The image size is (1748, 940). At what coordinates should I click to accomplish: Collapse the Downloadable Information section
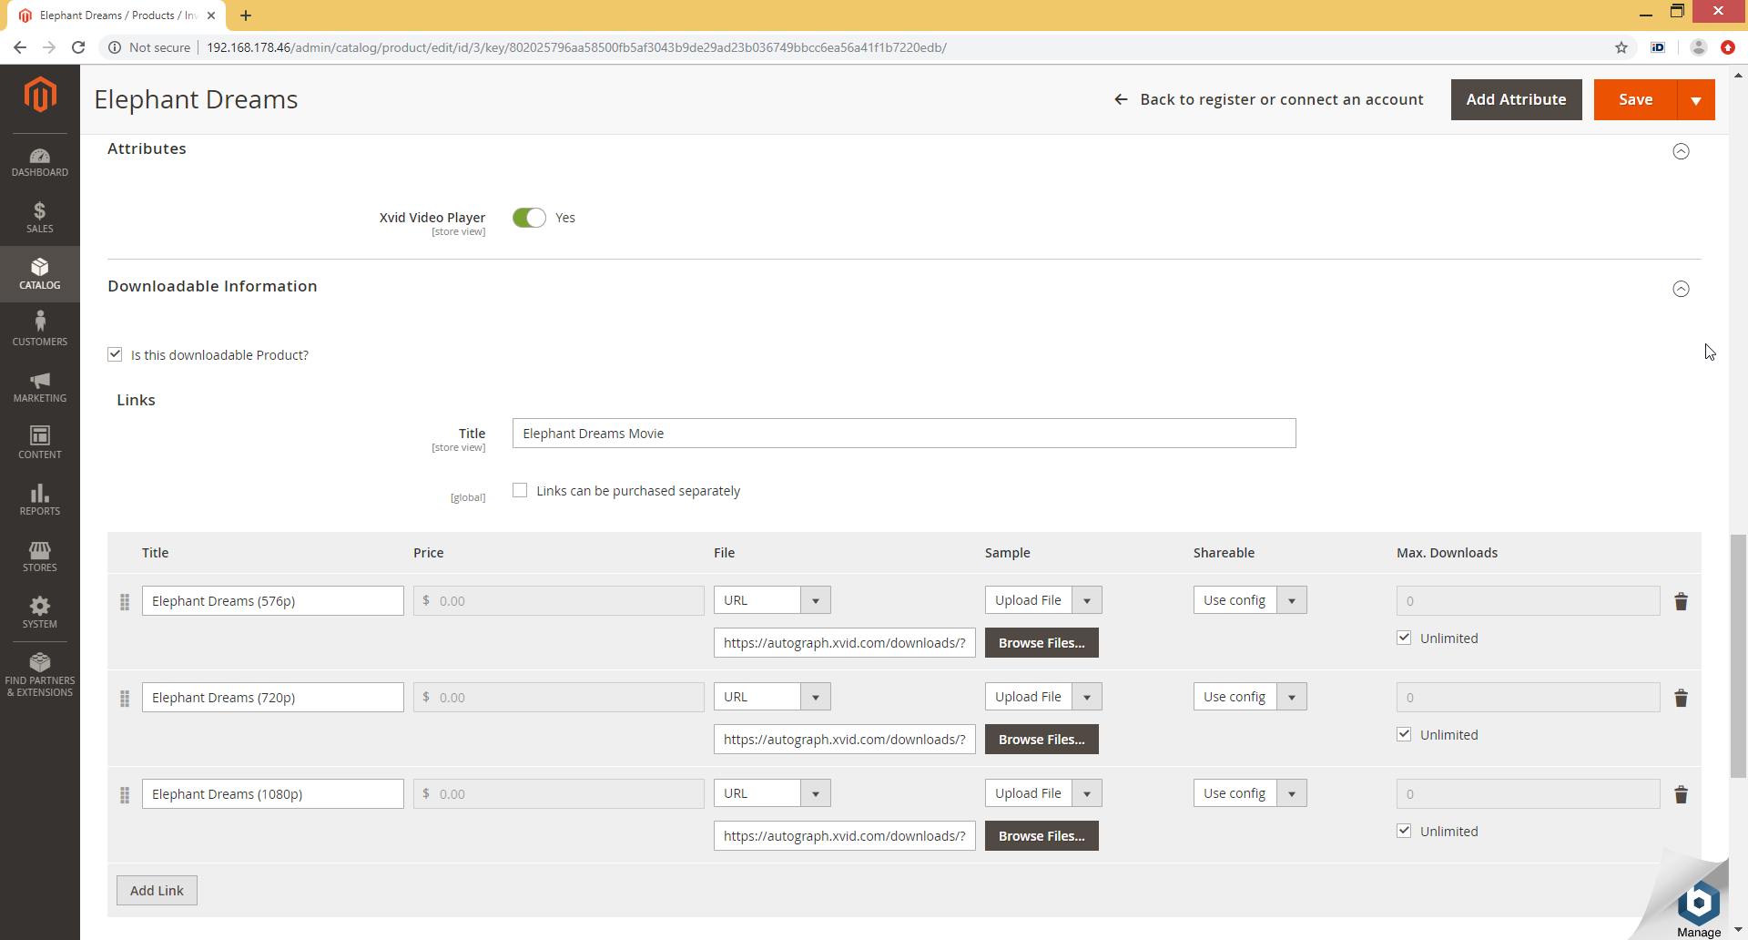pos(1681,289)
